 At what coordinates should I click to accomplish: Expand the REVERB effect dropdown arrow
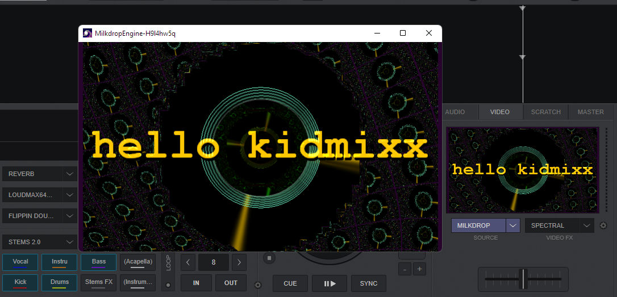tap(70, 173)
